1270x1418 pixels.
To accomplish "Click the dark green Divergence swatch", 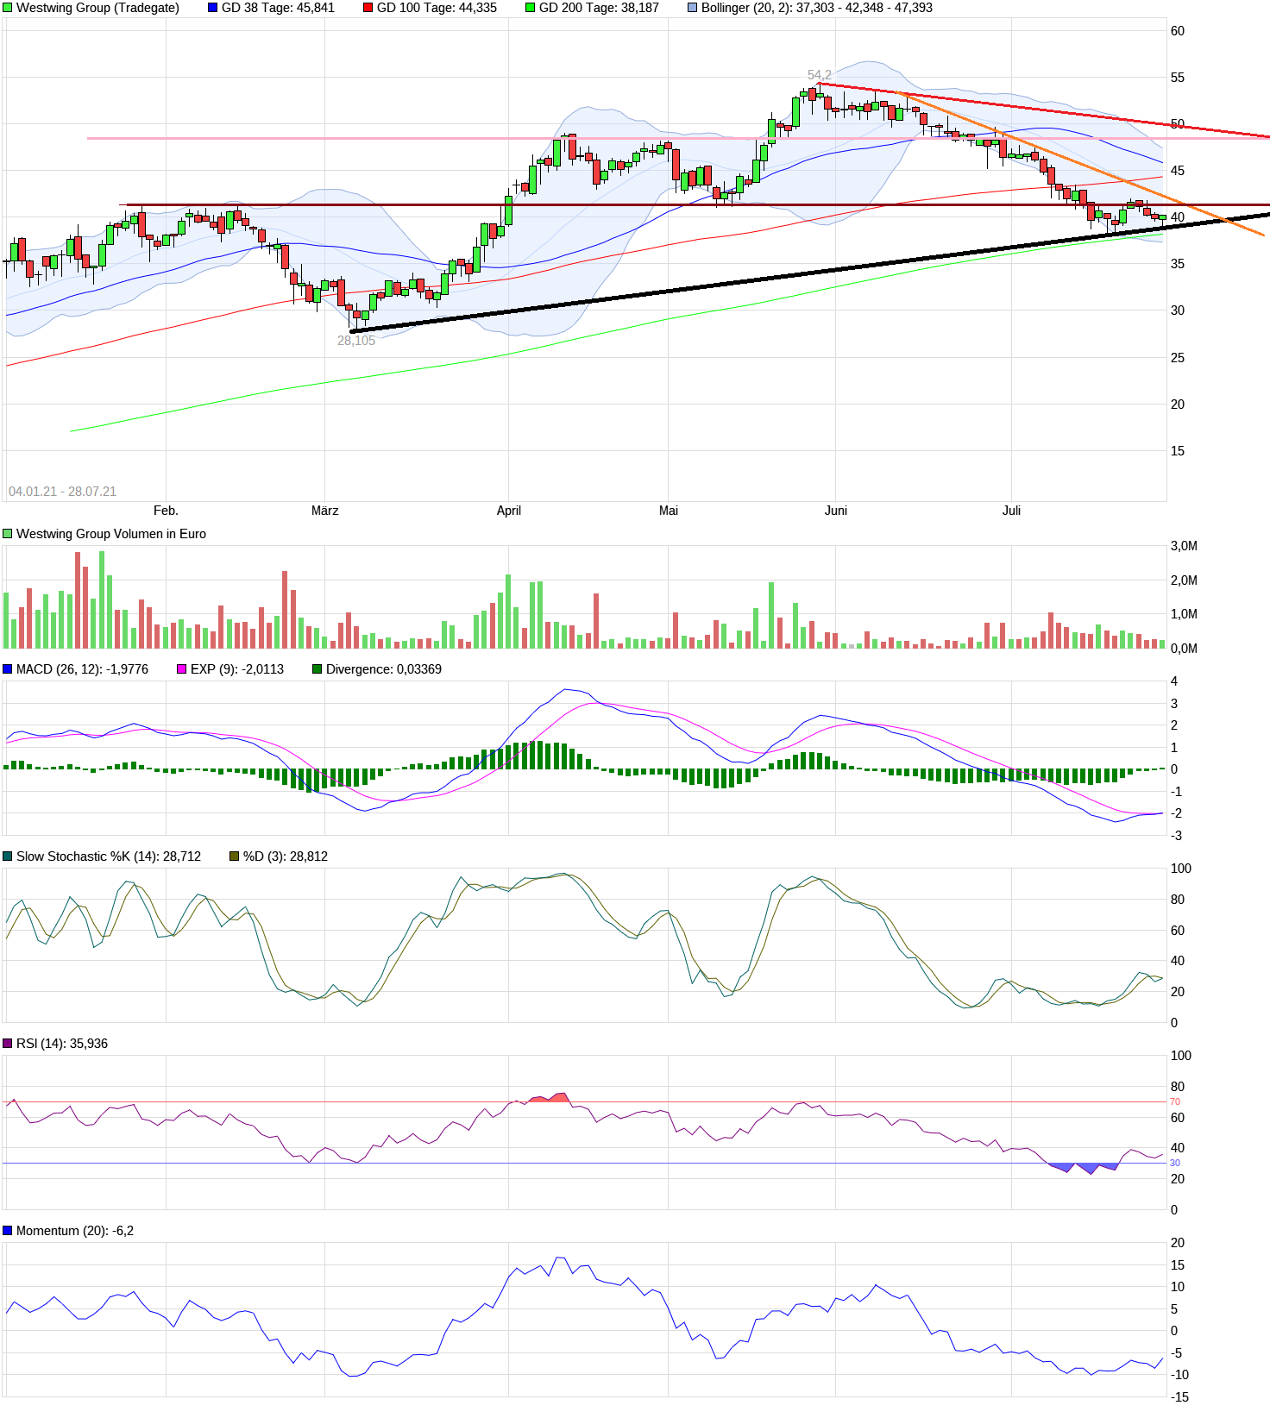I will (x=317, y=669).
